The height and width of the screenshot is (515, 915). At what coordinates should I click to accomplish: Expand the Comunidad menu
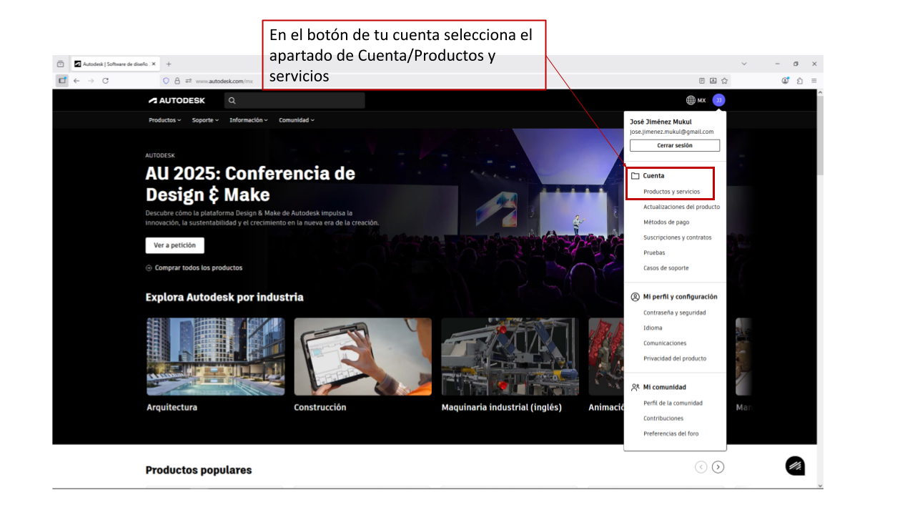pyautogui.click(x=297, y=120)
